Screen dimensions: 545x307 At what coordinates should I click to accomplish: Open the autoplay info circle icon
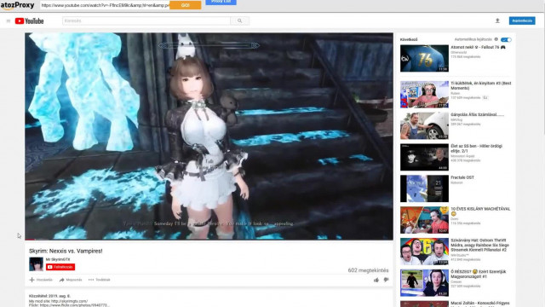[496, 39]
